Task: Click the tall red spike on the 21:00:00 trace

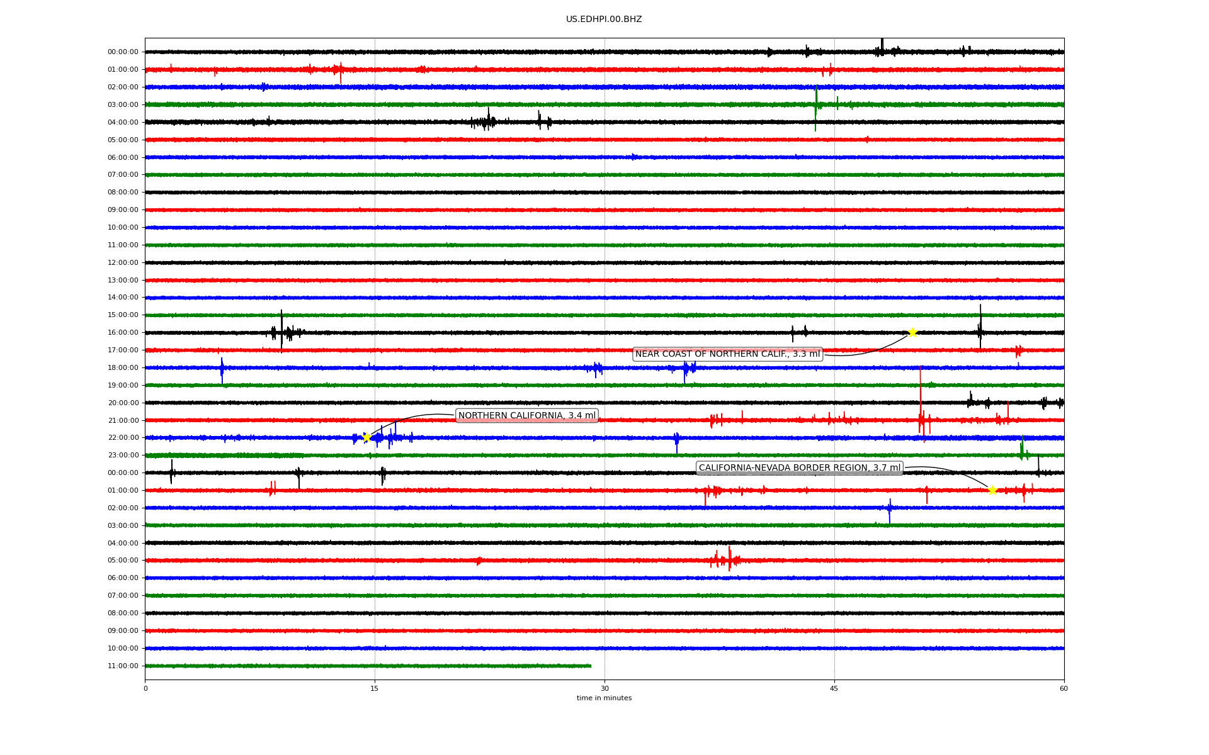Action: (x=921, y=400)
